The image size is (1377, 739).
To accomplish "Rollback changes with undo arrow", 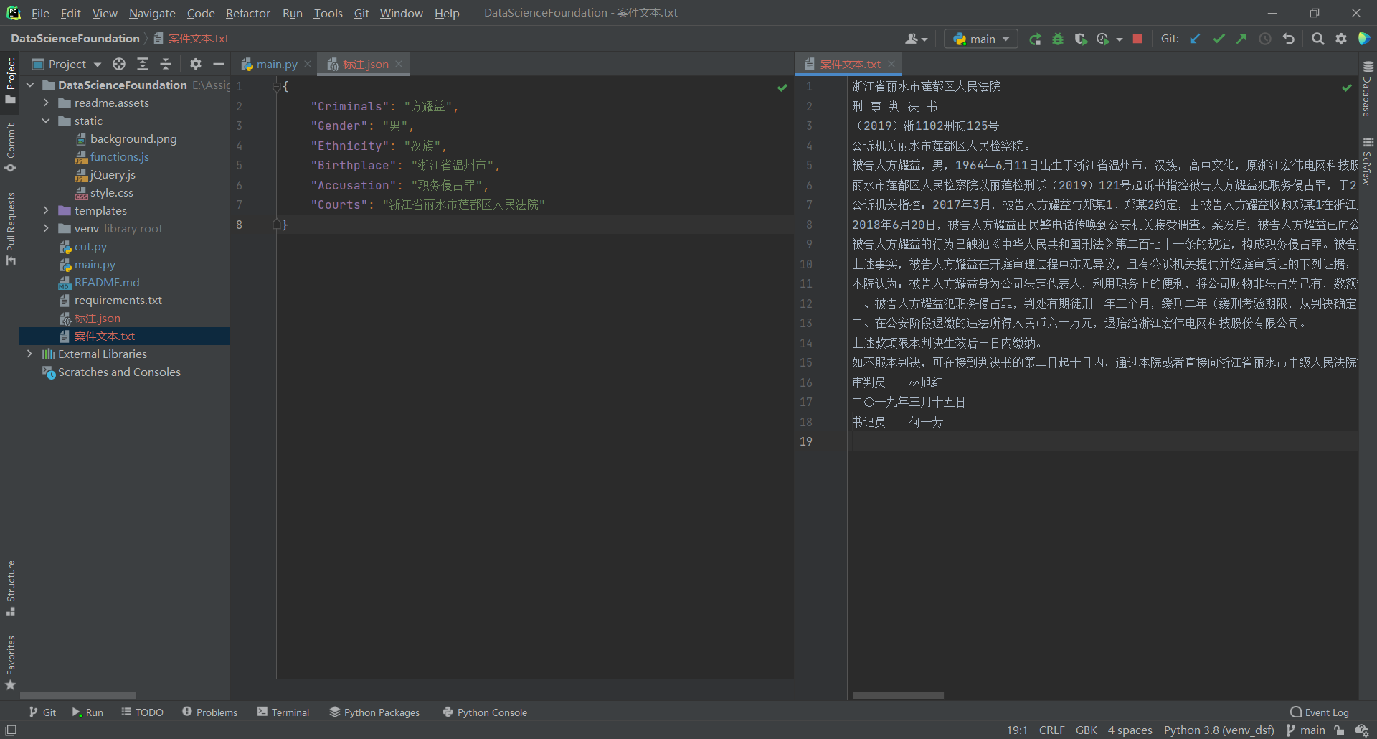I will 1289,39.
